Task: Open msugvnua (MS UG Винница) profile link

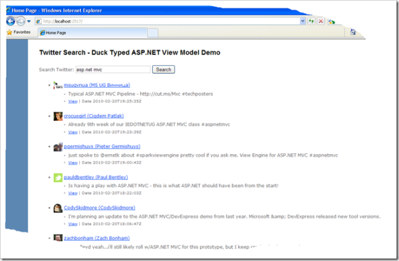Action: [x=97, y=85]
